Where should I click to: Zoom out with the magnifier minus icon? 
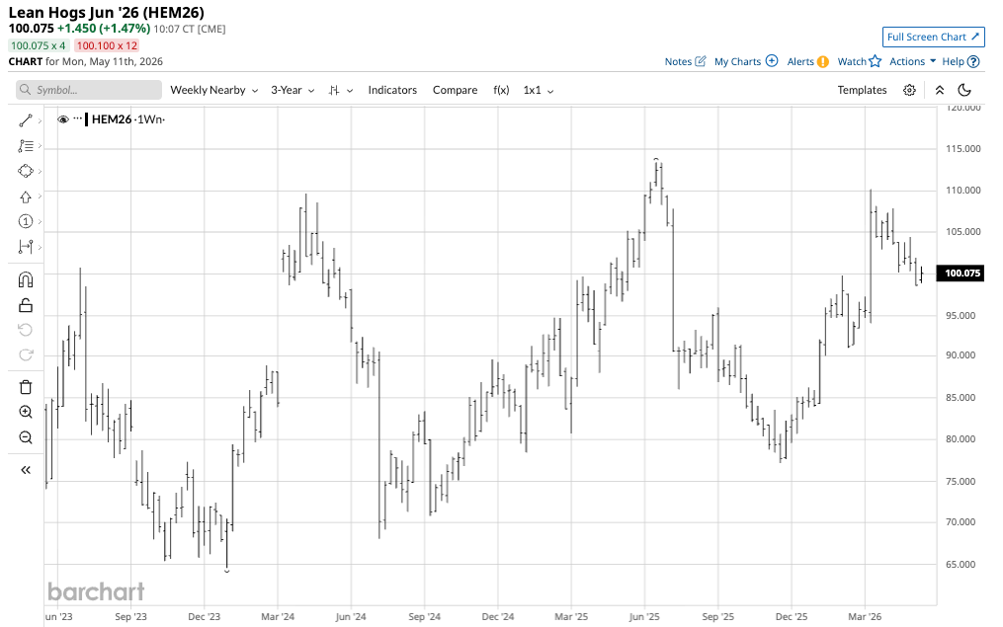[26, 437]
